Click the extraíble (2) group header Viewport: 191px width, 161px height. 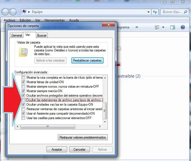pyautogui.click(x=129, y=76)
